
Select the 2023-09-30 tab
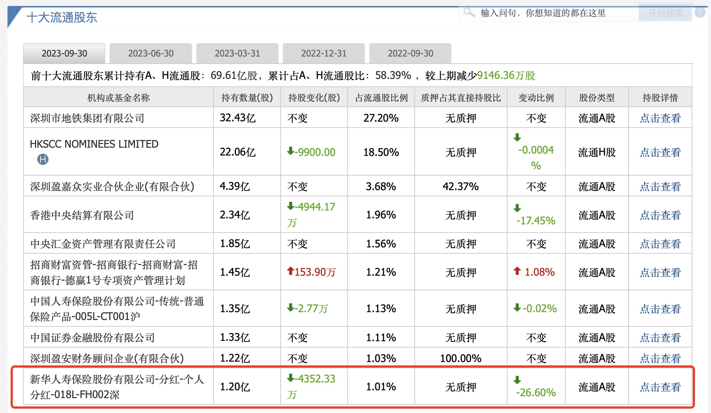(x=64, y=54)
